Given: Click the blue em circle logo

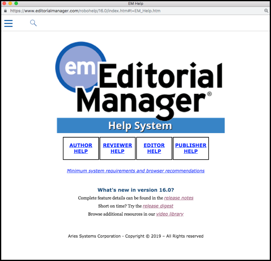Looking at the screenshot, I should pos(78,67).
